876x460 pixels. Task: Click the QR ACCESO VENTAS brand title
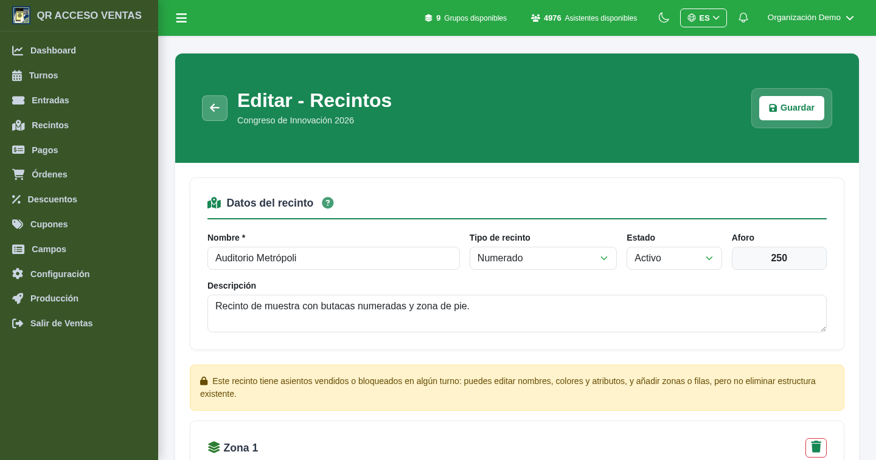[x=89, y=16]
